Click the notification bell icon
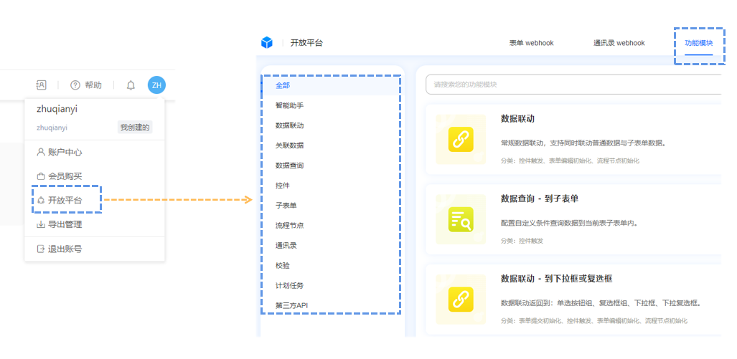 point(131,85)
